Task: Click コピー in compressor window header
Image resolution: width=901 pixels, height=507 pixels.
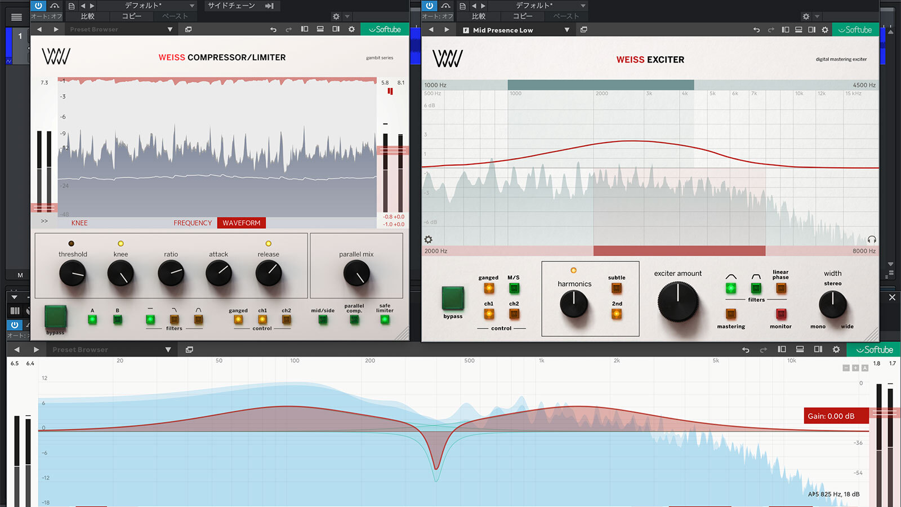Action: pos(132,16)
